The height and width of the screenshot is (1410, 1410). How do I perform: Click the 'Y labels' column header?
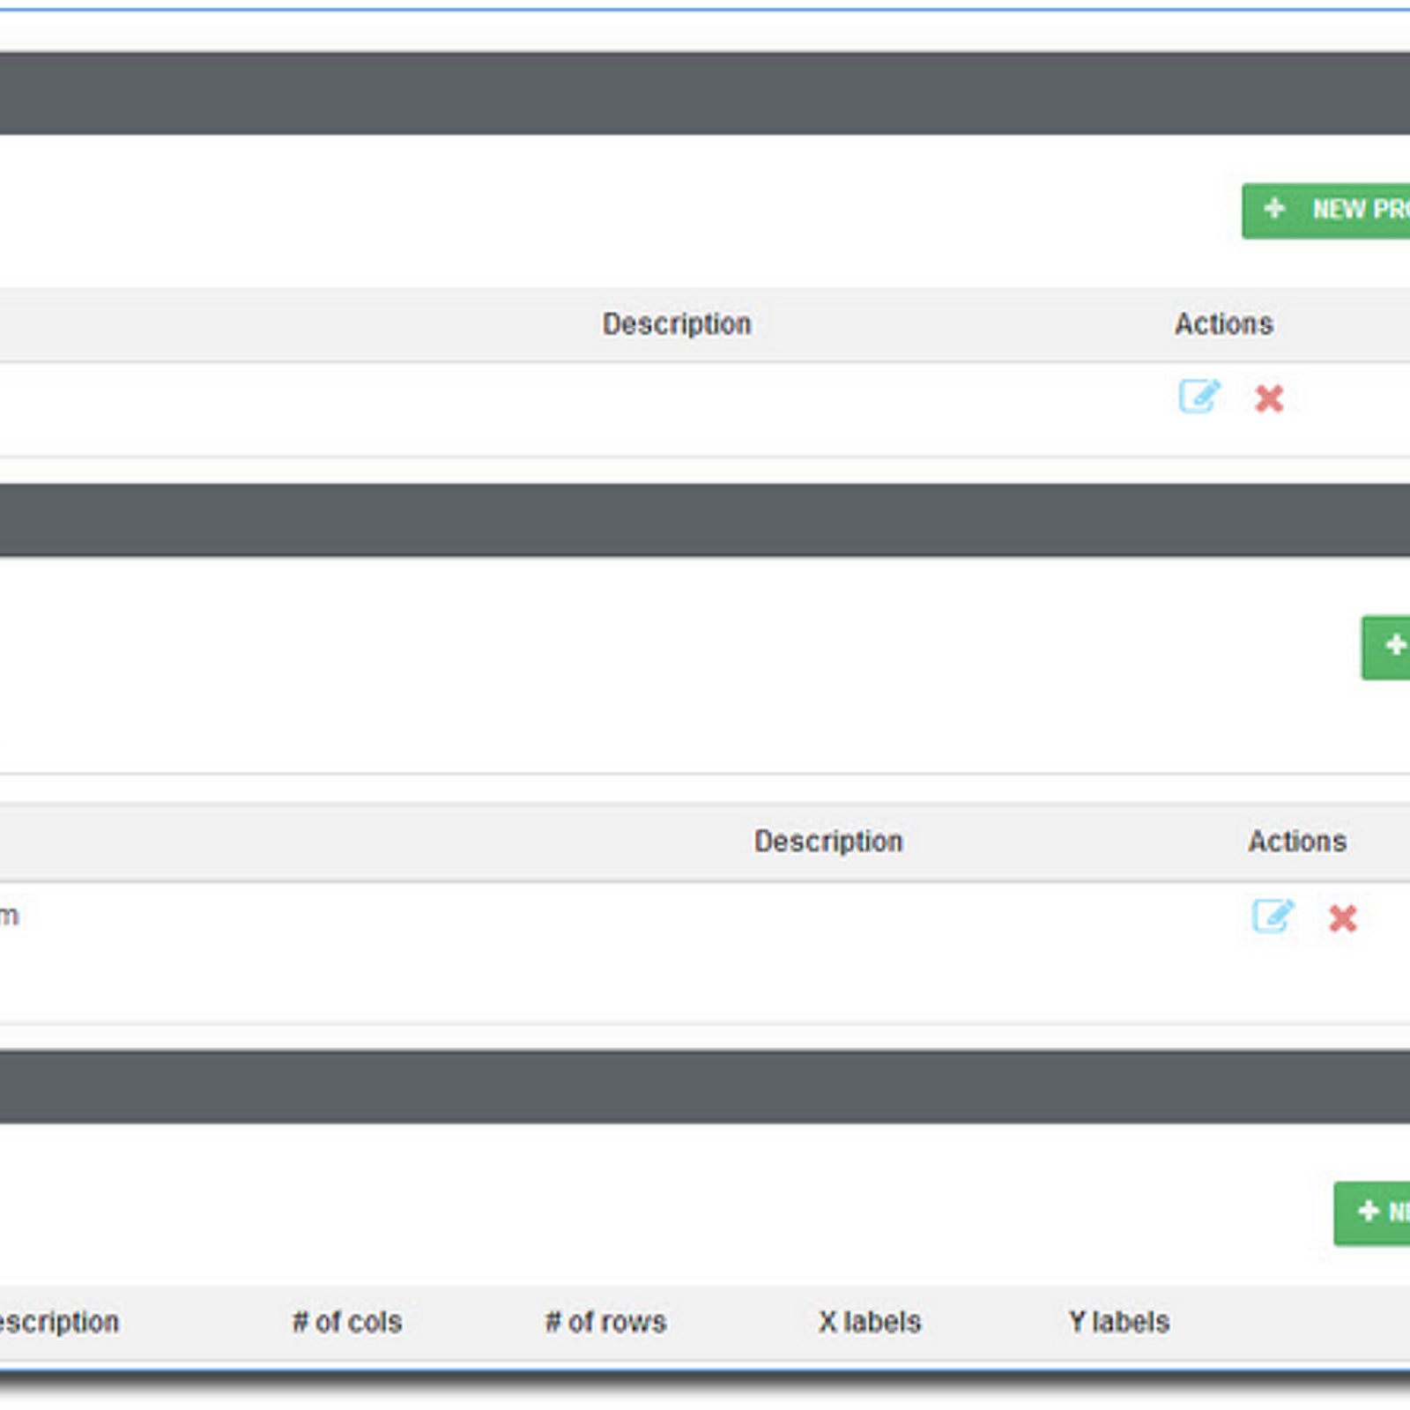tap(1119, 1322)
